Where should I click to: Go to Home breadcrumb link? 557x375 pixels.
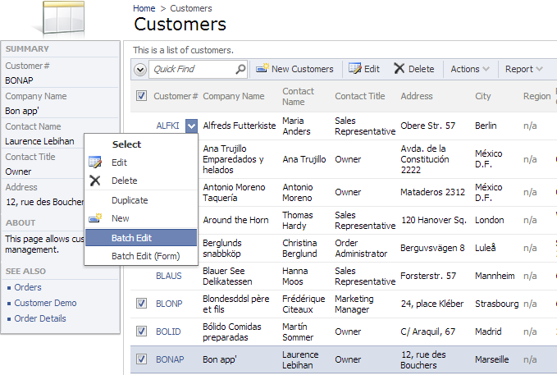pos(144,8)
